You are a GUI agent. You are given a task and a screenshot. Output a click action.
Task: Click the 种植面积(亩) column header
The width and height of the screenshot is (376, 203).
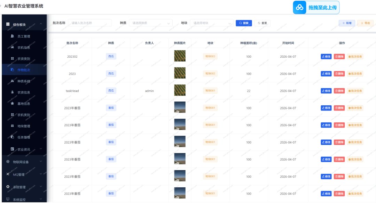[x=249, y=43]
